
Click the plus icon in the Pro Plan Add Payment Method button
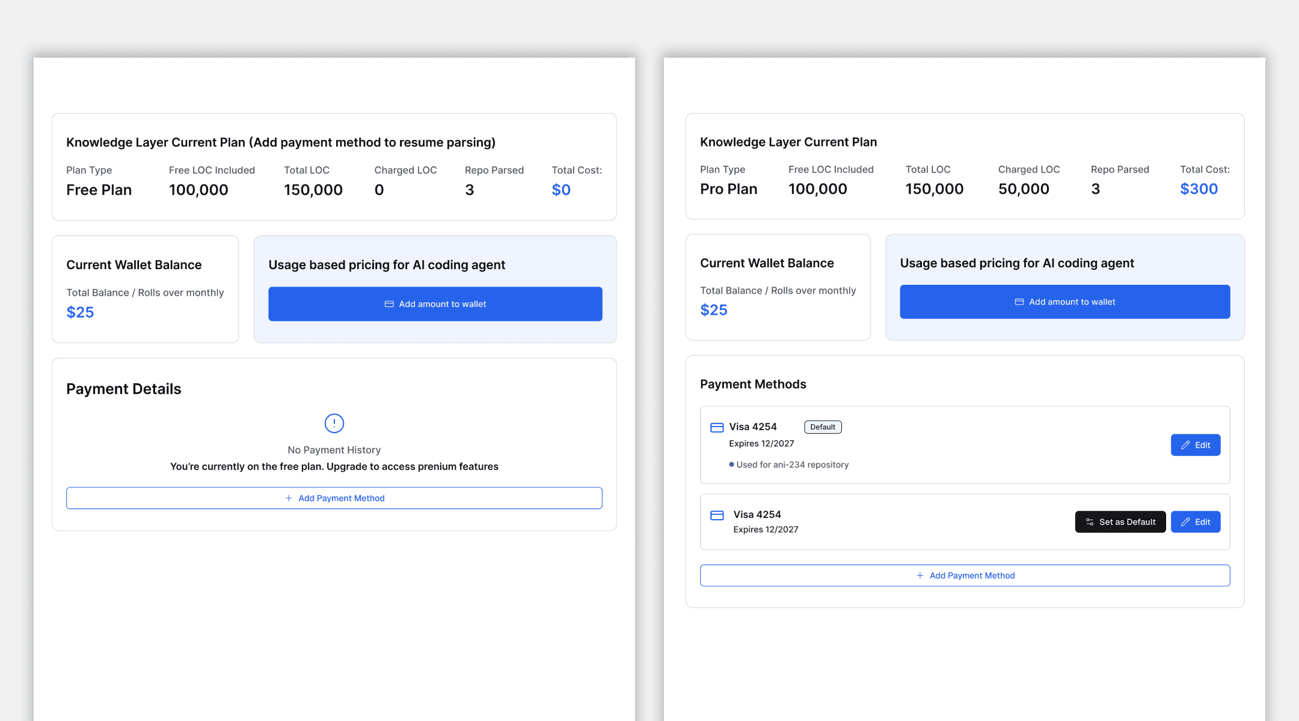coord(920,576)
